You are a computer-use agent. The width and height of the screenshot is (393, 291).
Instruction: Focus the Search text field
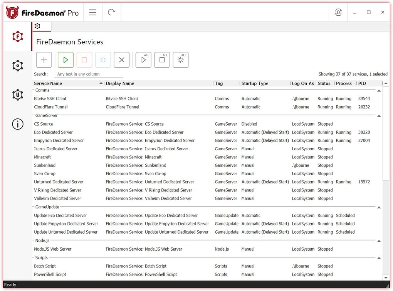tap(89, 74)
